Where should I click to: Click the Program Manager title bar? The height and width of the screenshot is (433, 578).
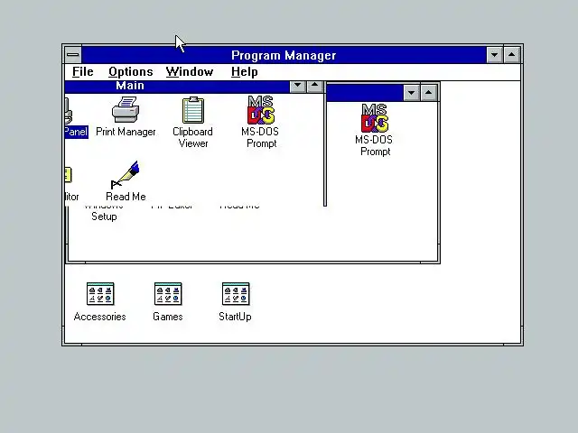[284, 55]
